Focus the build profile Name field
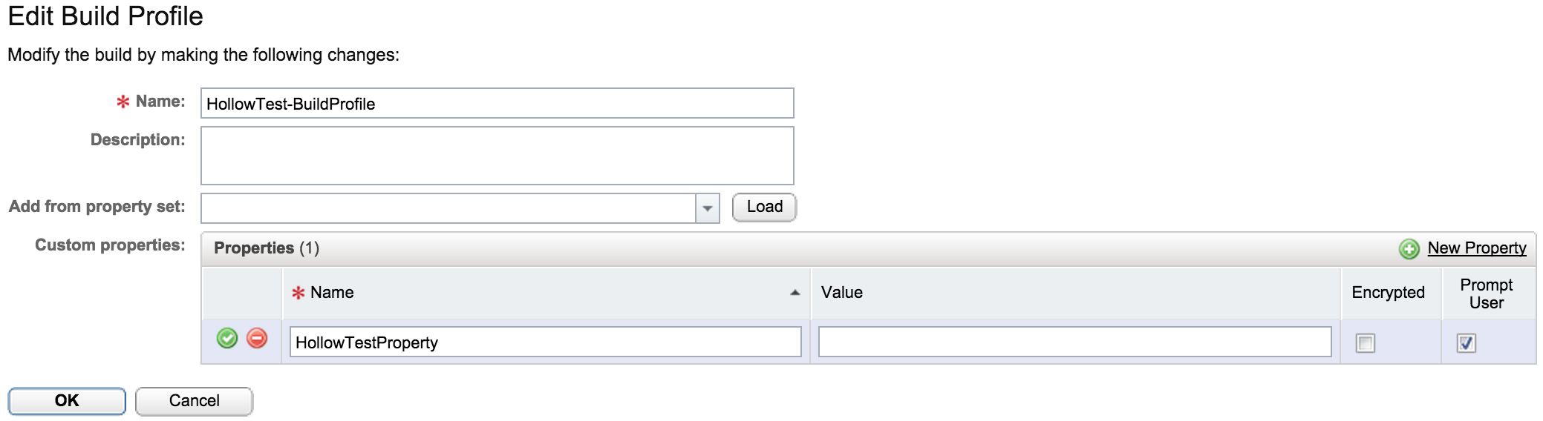Screen dimensions: 1543x421 497,104
